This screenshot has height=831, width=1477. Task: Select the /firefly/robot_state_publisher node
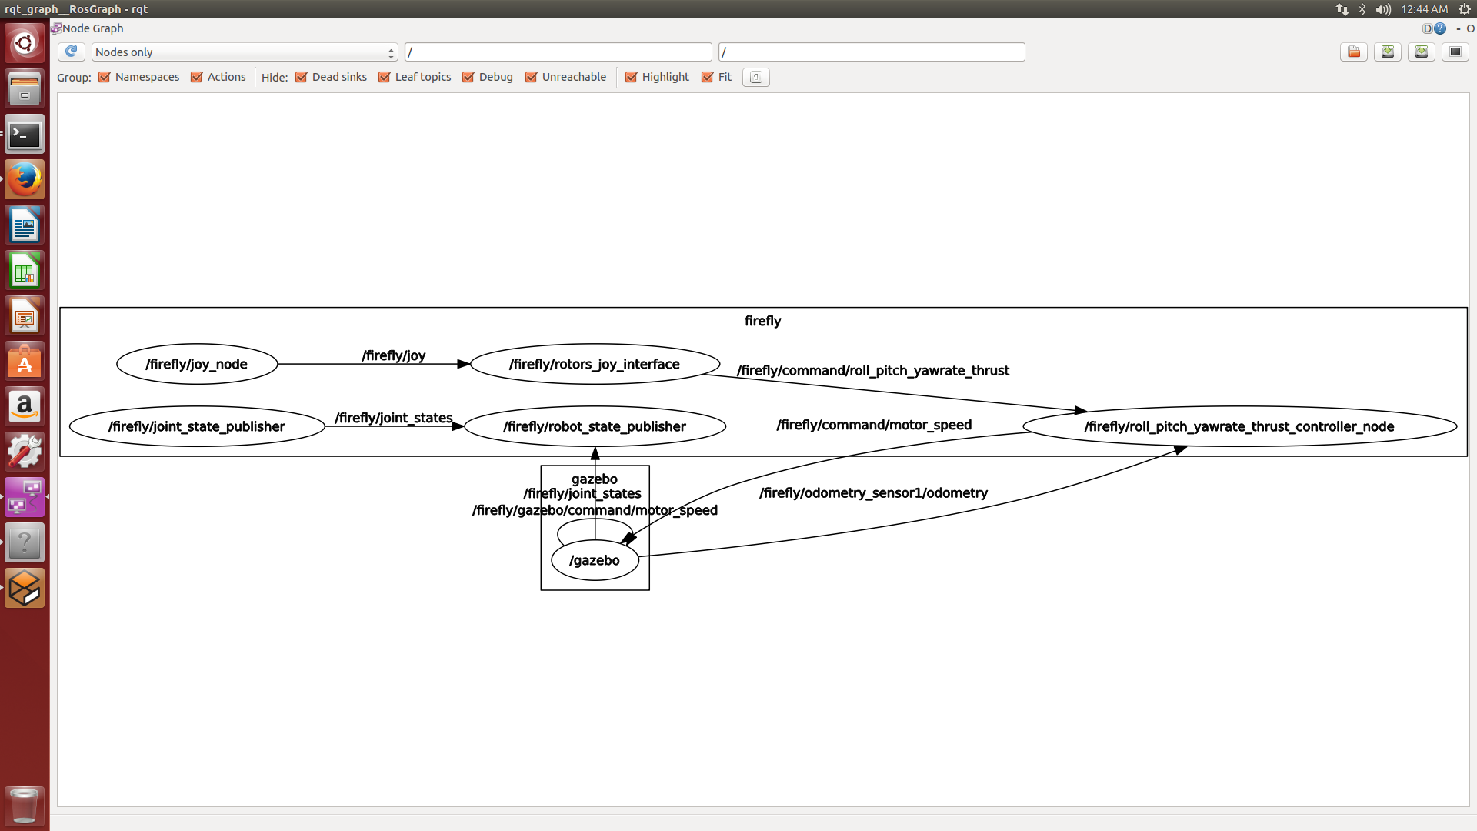tap(595, 426)
